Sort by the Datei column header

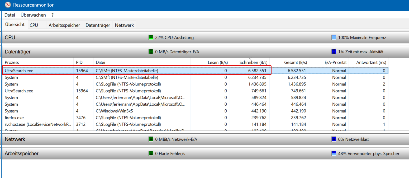[142, 63]
